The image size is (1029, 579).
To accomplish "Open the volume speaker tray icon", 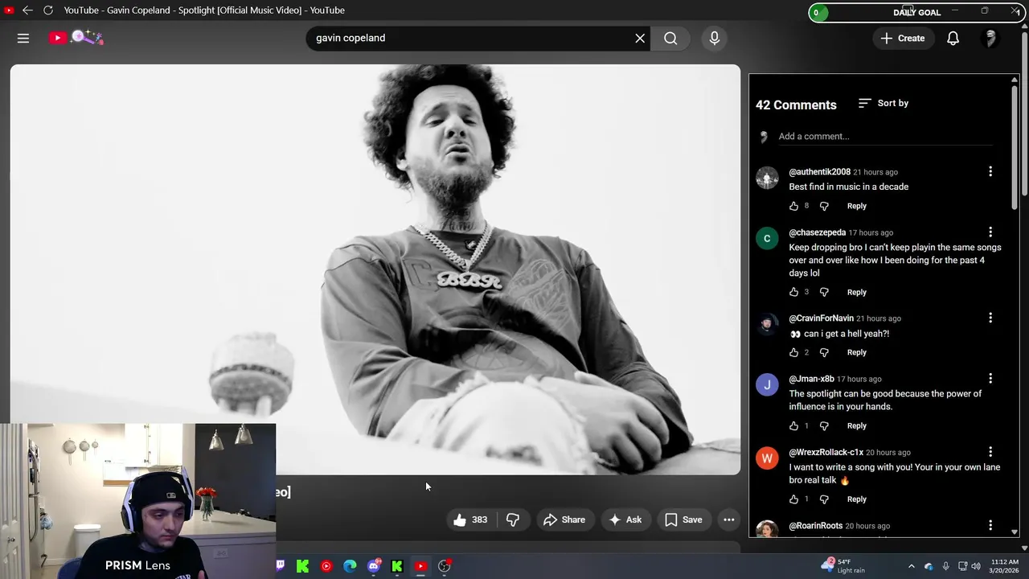I will [x=976, y=566].
